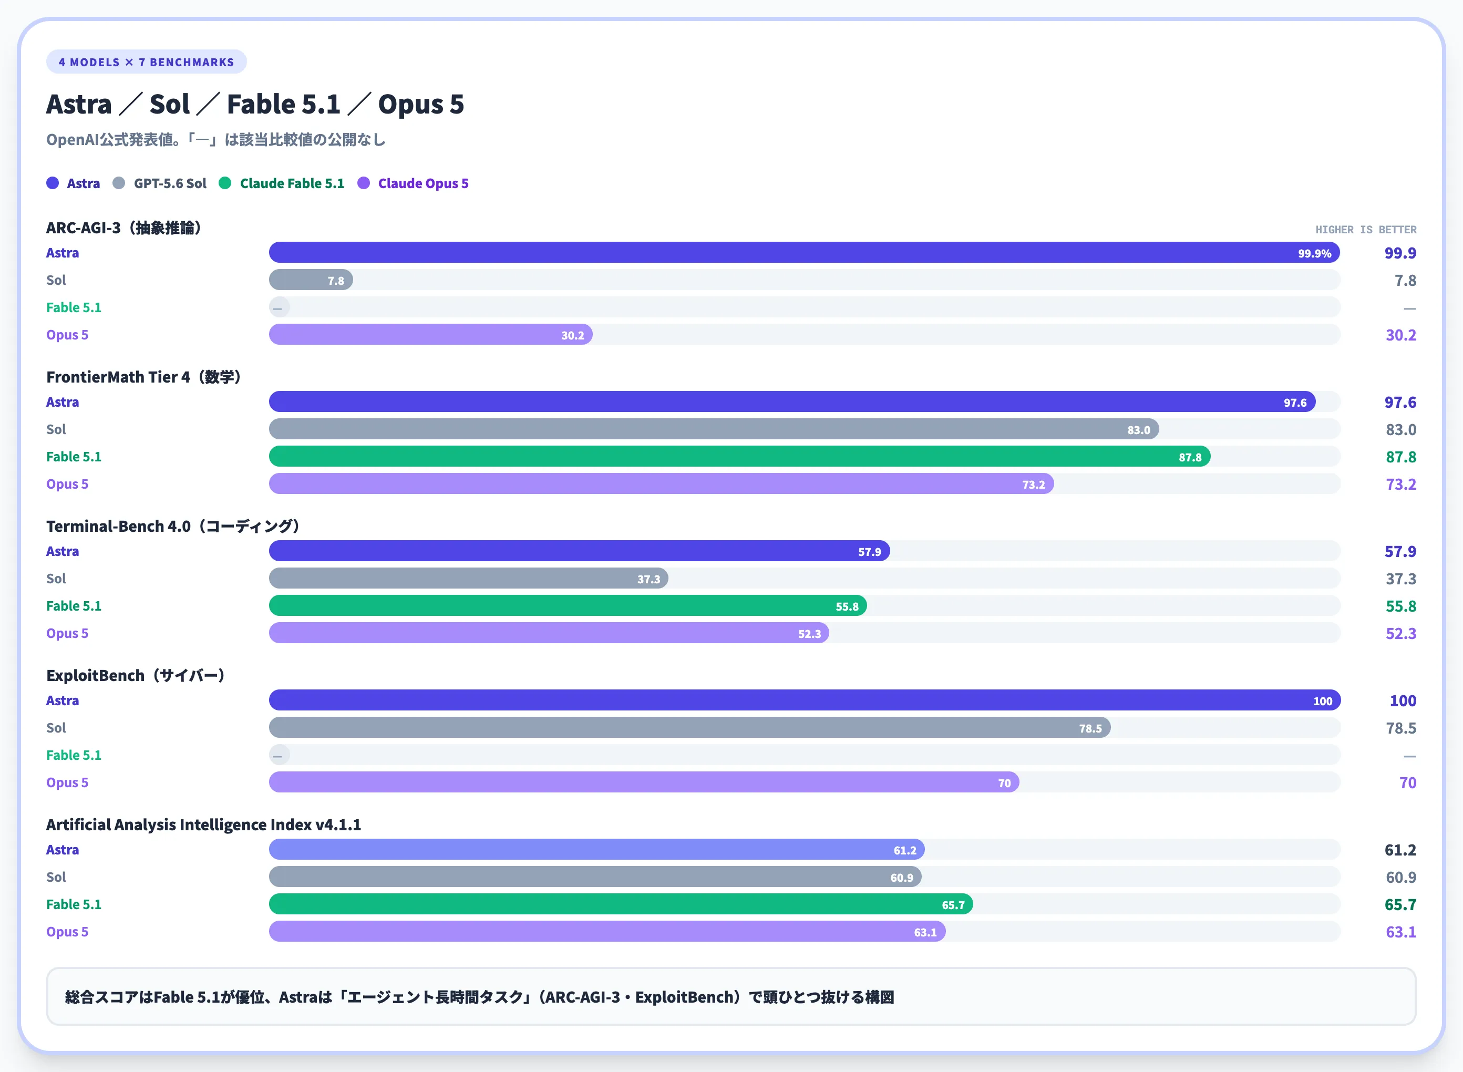
Task: Click the right-column score '97.6' for FrontierMath Astra
Action: [1400, 403]
